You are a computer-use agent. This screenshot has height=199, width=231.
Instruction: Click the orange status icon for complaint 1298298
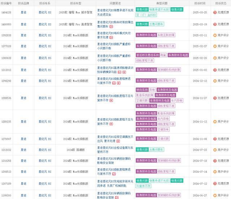point(215,81)
